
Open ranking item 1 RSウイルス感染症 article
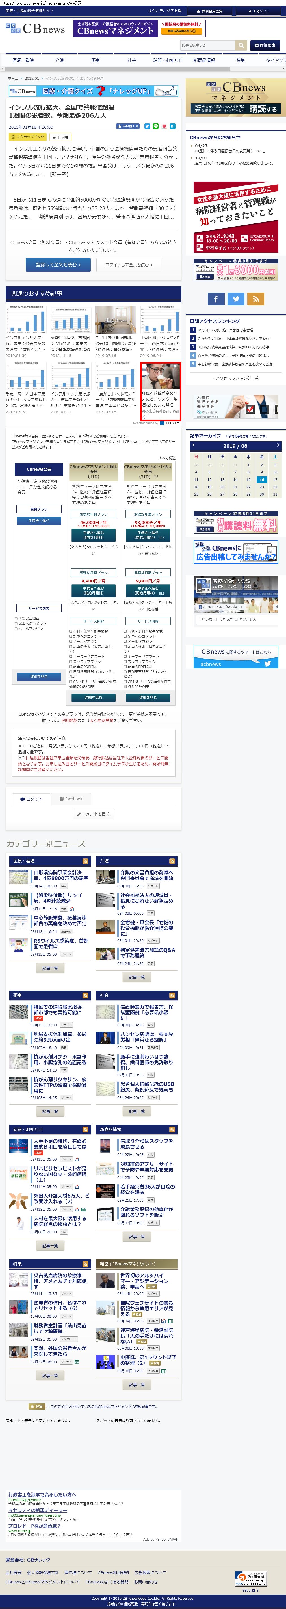tap(225, 330)
